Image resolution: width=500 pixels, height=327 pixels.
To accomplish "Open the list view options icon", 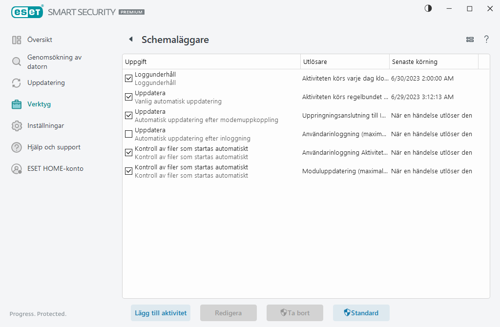I will pos(470,40).
